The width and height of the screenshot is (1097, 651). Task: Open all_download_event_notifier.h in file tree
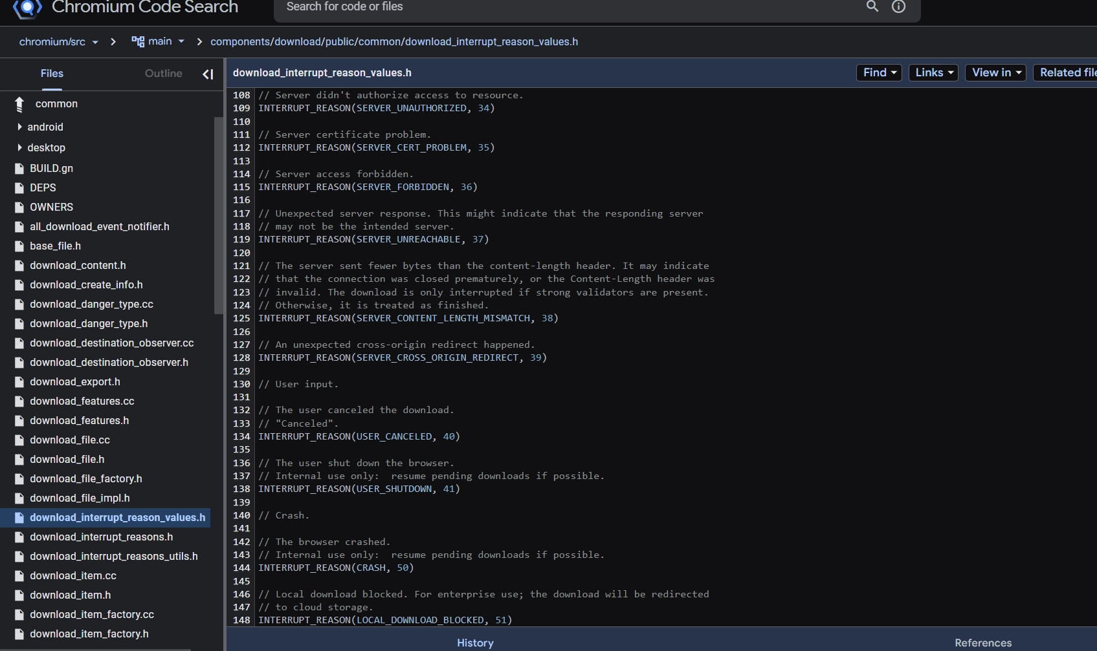point(100,227)
